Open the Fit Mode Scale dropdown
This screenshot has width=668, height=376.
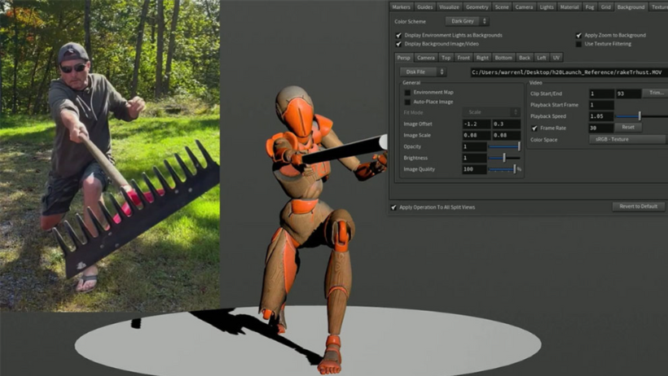point(491,112)
